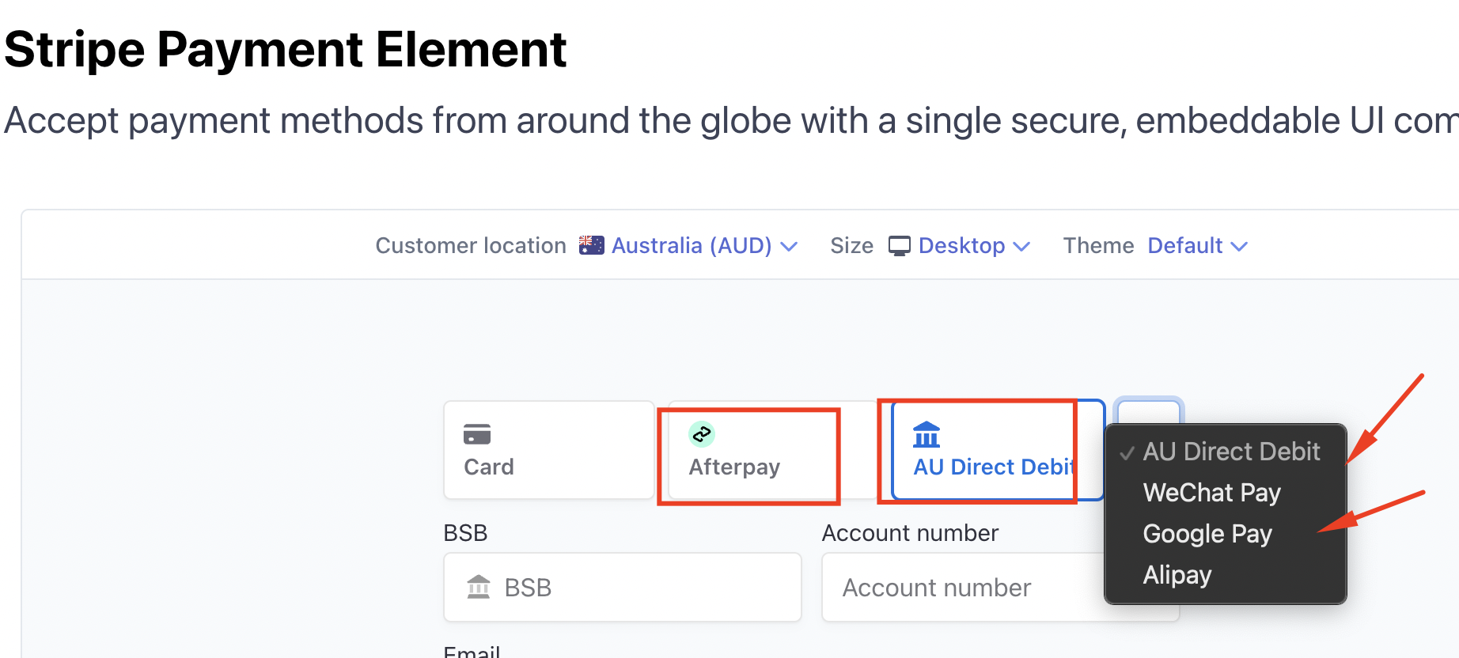Click the bank icon inside BSB field
The height and width of the screenshot is (658, 1459).
[x=479, y=587]
